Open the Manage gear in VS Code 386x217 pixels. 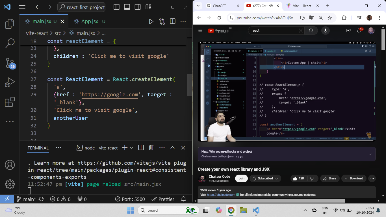[x=10, y=184]
